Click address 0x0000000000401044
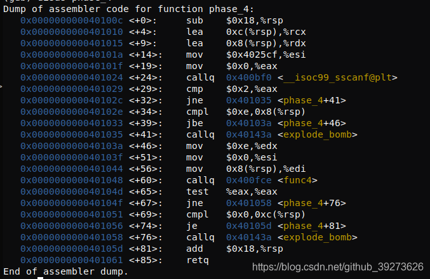 72,169
